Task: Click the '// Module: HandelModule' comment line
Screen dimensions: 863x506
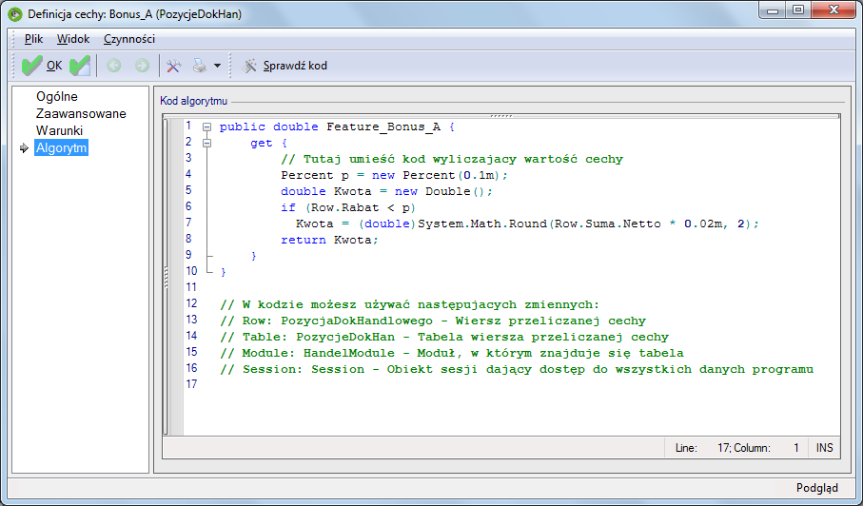Action: 451,353
